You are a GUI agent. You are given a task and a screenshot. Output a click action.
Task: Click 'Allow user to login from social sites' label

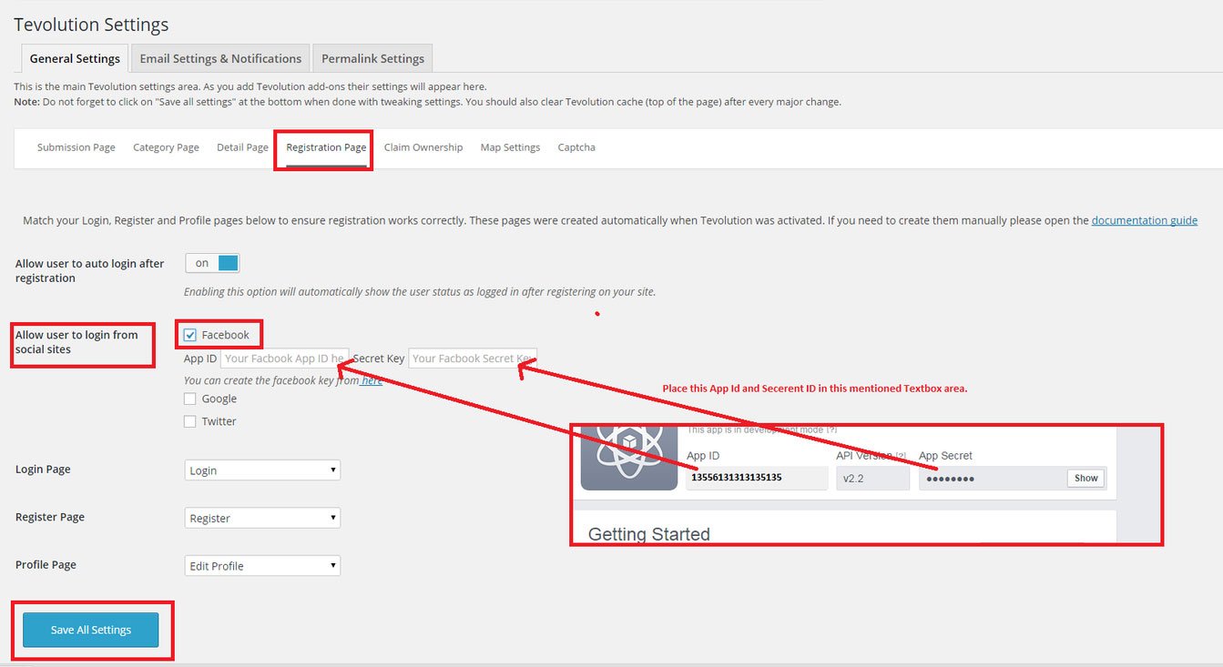pyautogui.click(x=76, y=342)
